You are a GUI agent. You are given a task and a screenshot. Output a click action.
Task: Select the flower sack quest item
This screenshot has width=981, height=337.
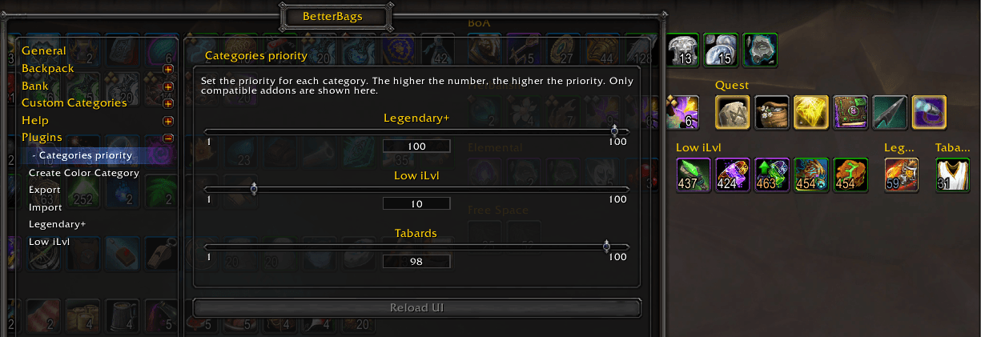(771, 112)
